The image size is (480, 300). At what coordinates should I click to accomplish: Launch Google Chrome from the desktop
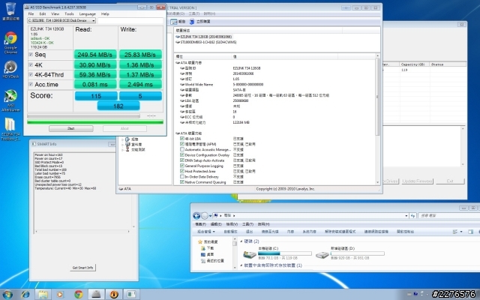(x=10, y=38)
